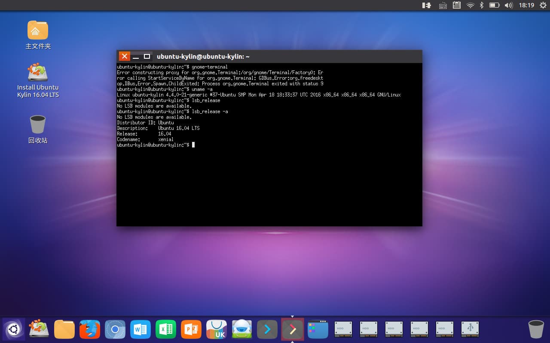
Task: Open the battery status indicator menu
Action: pyautogui.click(x=494, y=5)
